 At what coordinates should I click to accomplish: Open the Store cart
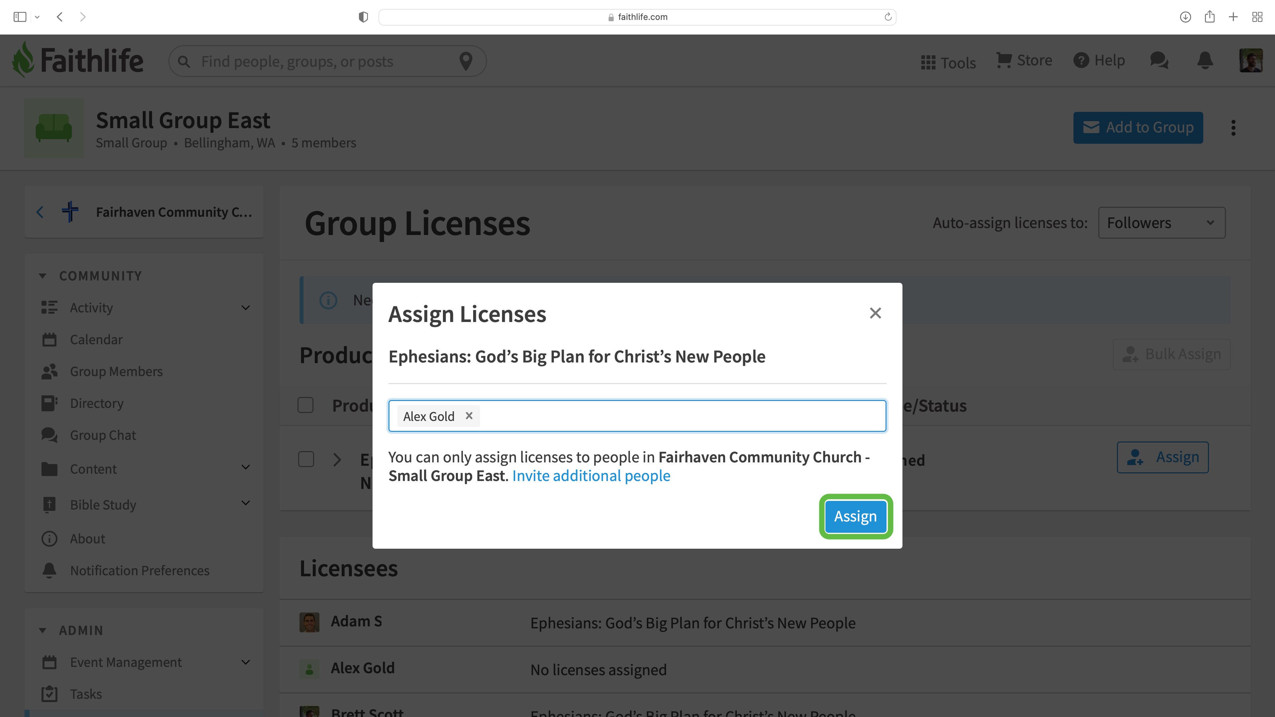click(1024, 60)
